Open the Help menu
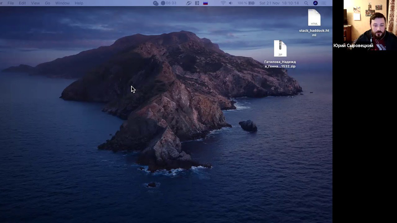Screen dimensions: 397x223 tap(79, 3)
